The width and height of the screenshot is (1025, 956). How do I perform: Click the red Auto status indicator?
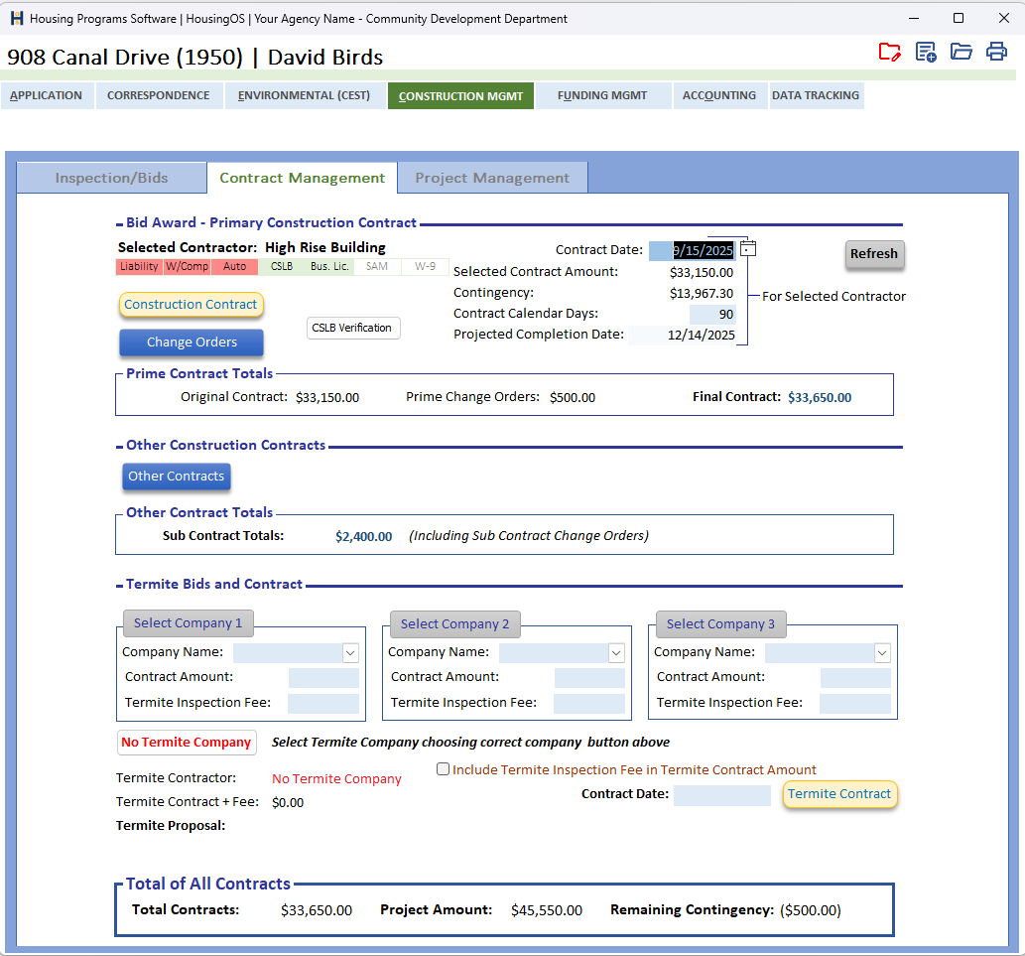(x=235, y=267)
